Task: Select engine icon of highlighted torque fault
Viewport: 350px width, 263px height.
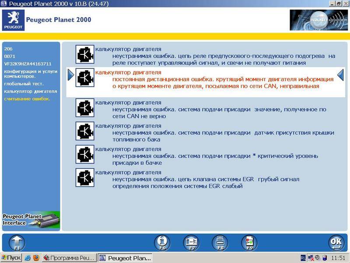Action: [x=84, y=78]
